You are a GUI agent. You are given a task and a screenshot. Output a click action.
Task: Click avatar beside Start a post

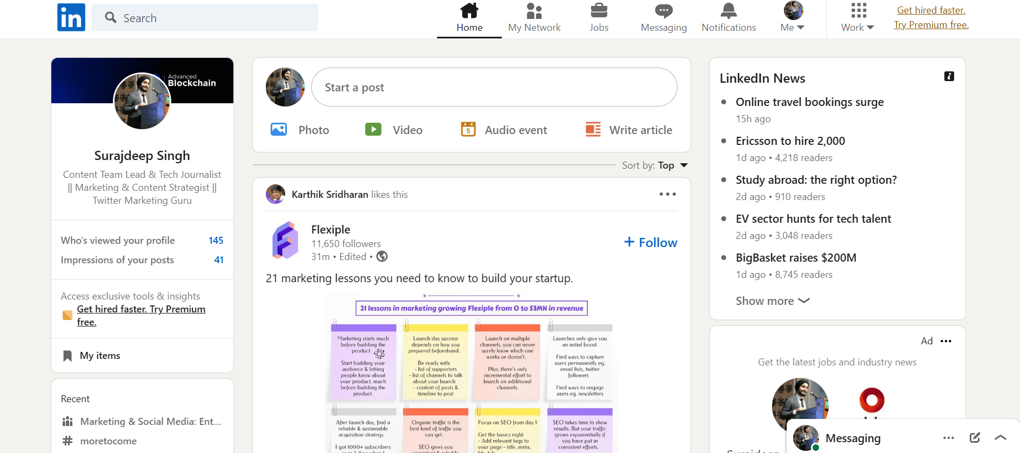click(x=285, y=87)
